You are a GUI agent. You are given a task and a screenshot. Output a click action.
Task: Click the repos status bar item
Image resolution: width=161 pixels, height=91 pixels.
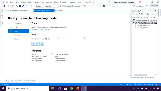point(138,84)
